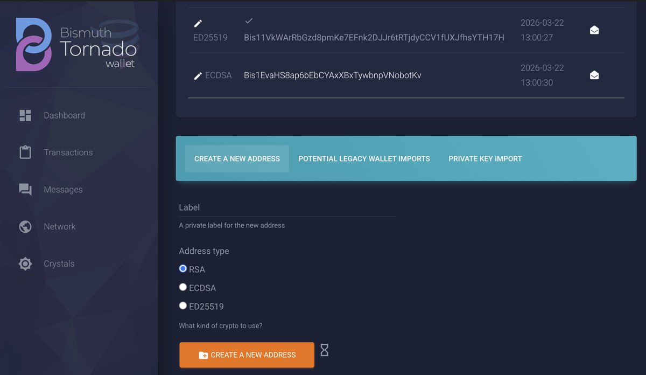
Task: Open the Messages chat bubble icon
Action: (25, 190)
